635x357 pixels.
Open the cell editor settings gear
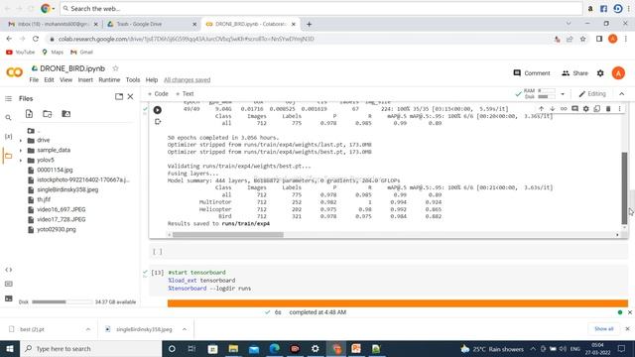point(586,108)
